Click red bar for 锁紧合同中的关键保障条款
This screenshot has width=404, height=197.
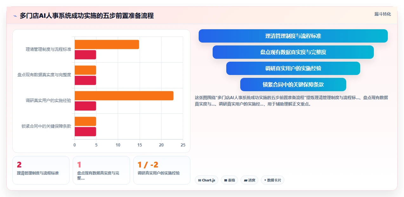[85, 131]
